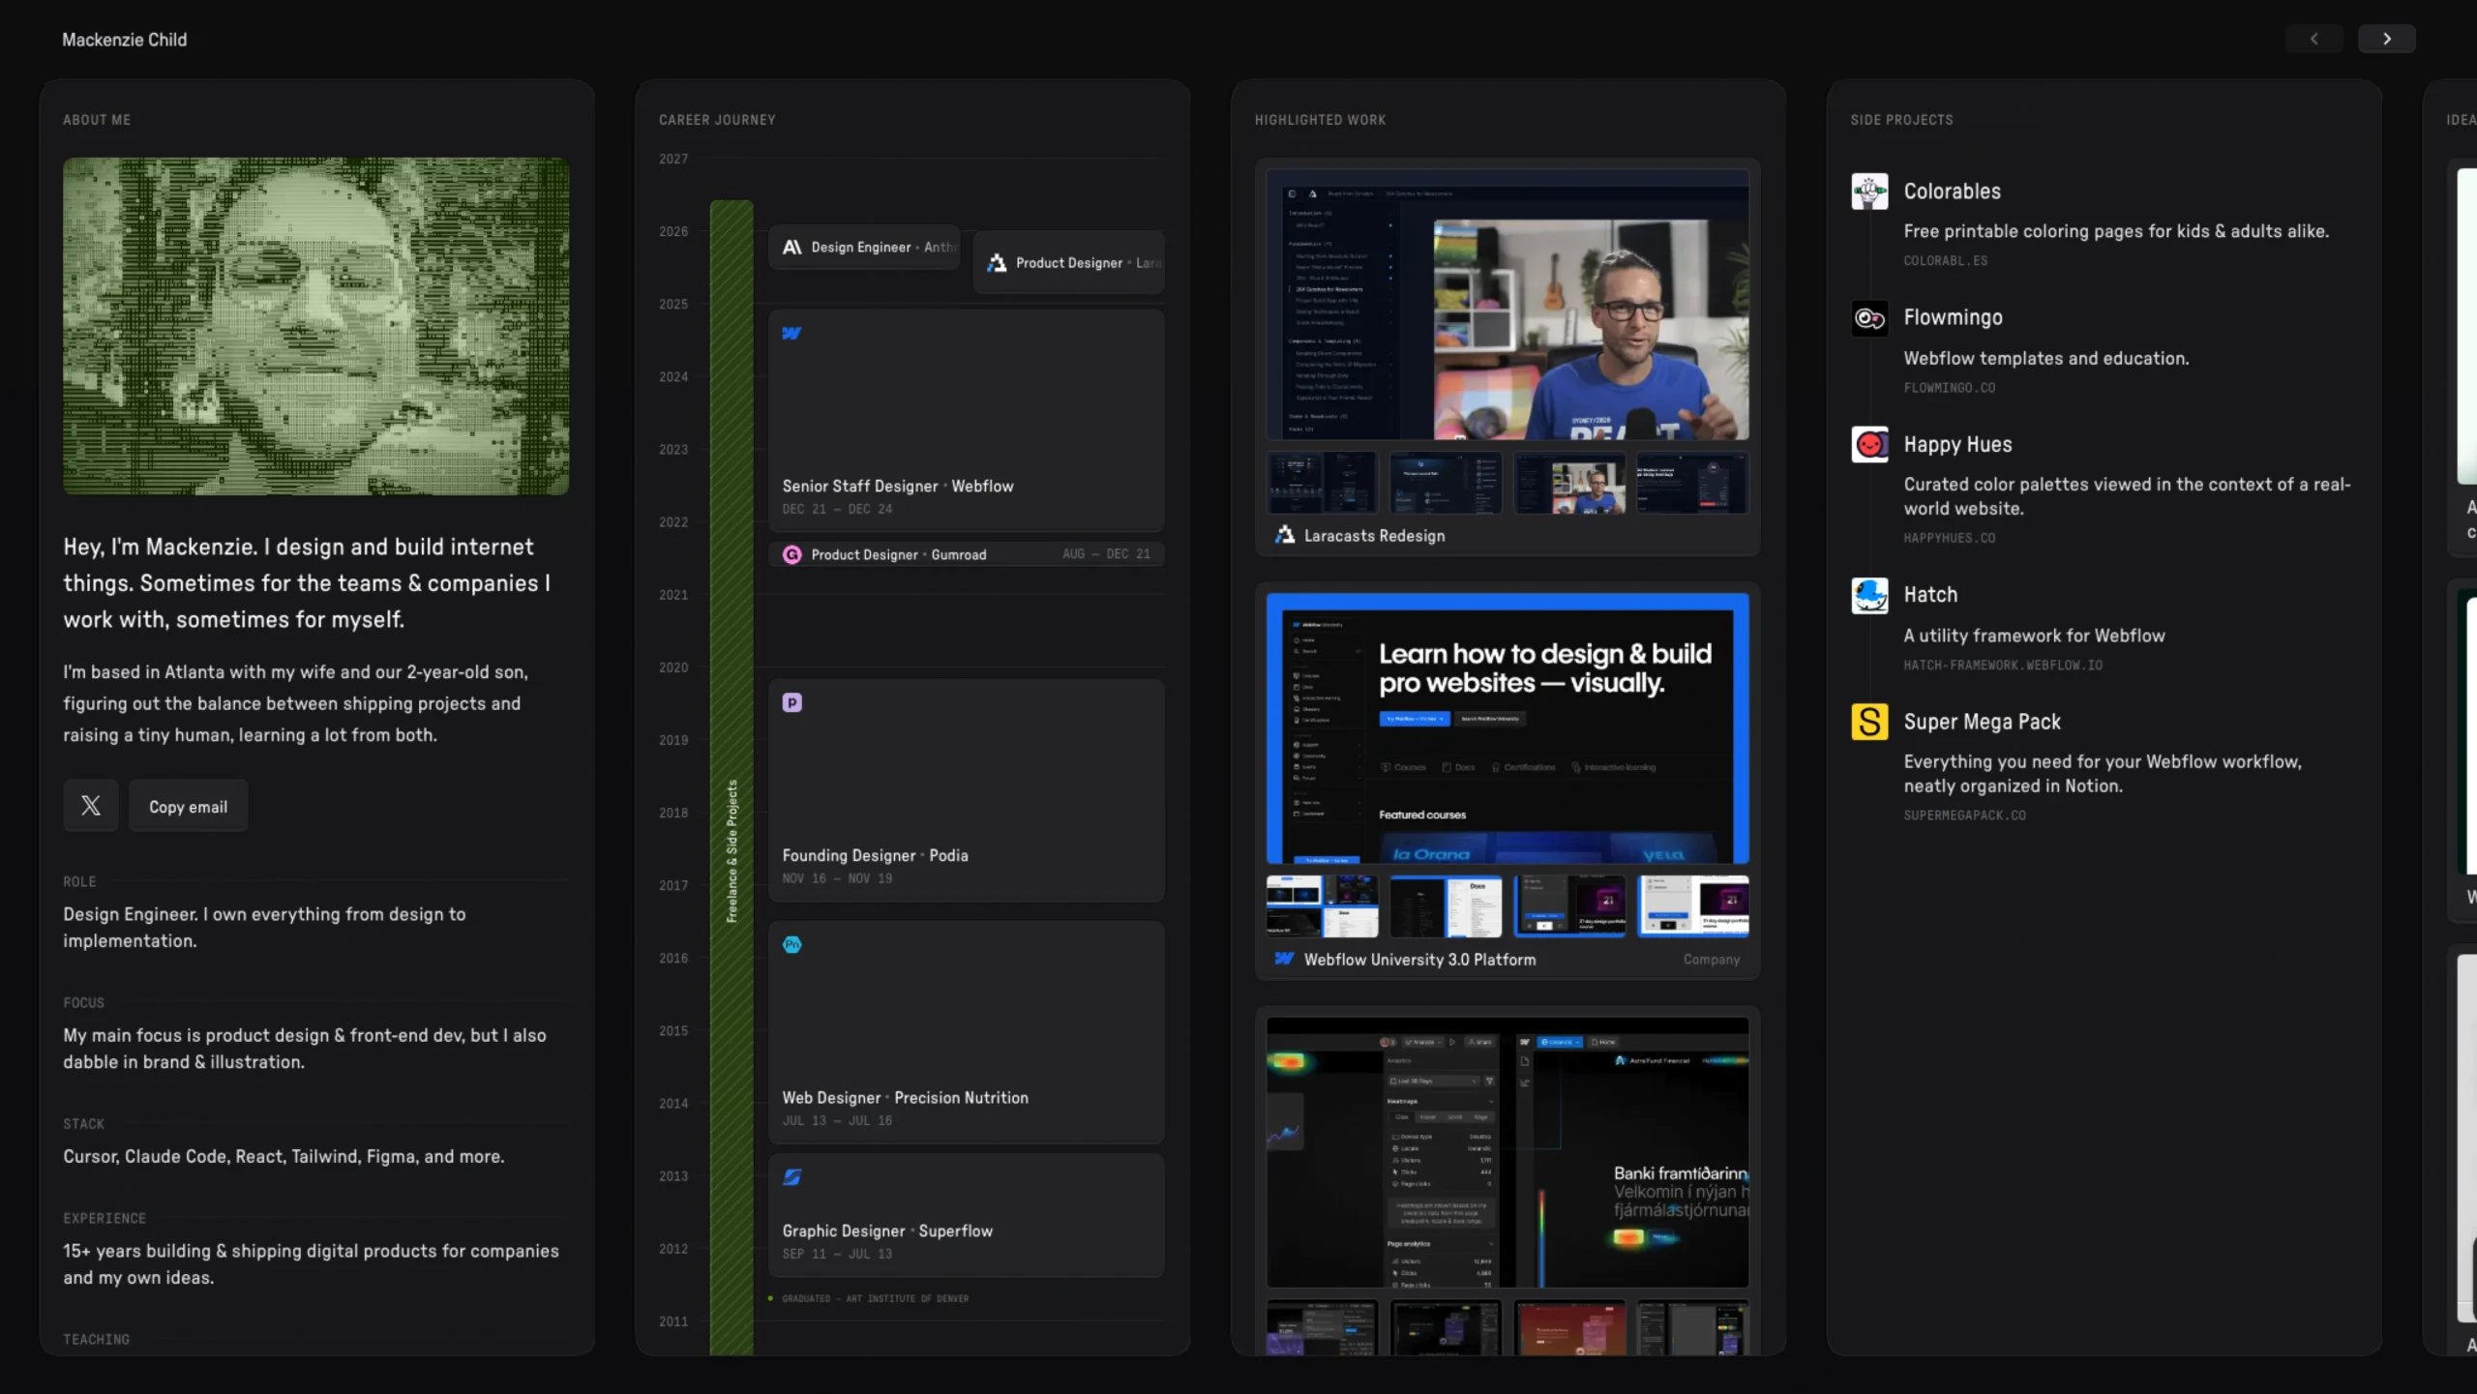
Task: Go to previous panel with left arrow
Action: click(2313, 39)
